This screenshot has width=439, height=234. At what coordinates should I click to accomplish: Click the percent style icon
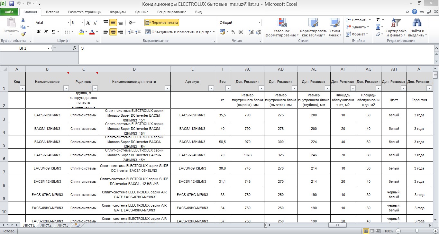click(233, 32)
